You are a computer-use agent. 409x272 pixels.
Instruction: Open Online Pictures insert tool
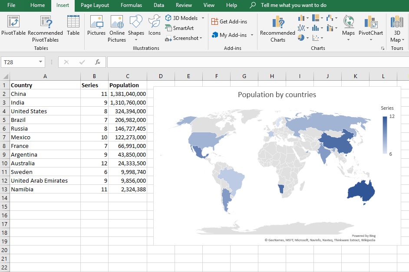(x=117, y=23)
